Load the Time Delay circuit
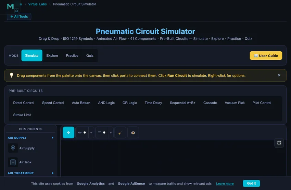The height and width of the screenshot is (190, 291). pyautogui.click(x=153, y=103)
